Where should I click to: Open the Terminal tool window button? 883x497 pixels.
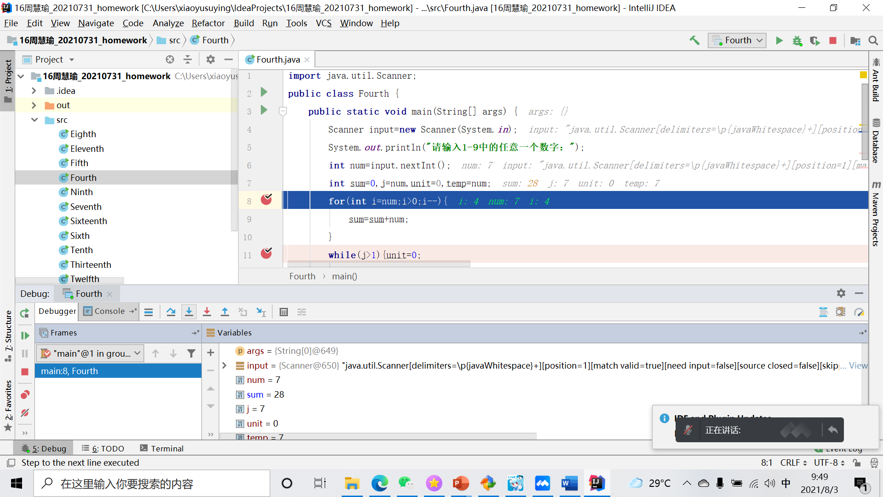[x=162, y=448]
